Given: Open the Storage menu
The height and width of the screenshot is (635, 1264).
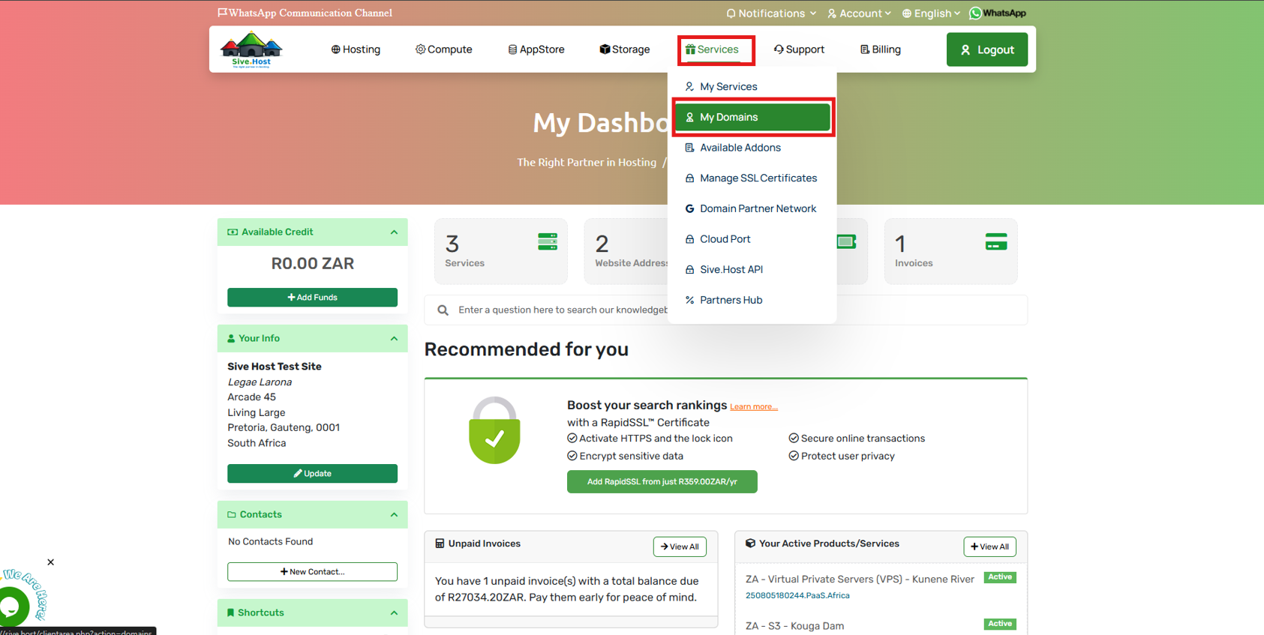Looking at the screenshot, I should 624,49.
